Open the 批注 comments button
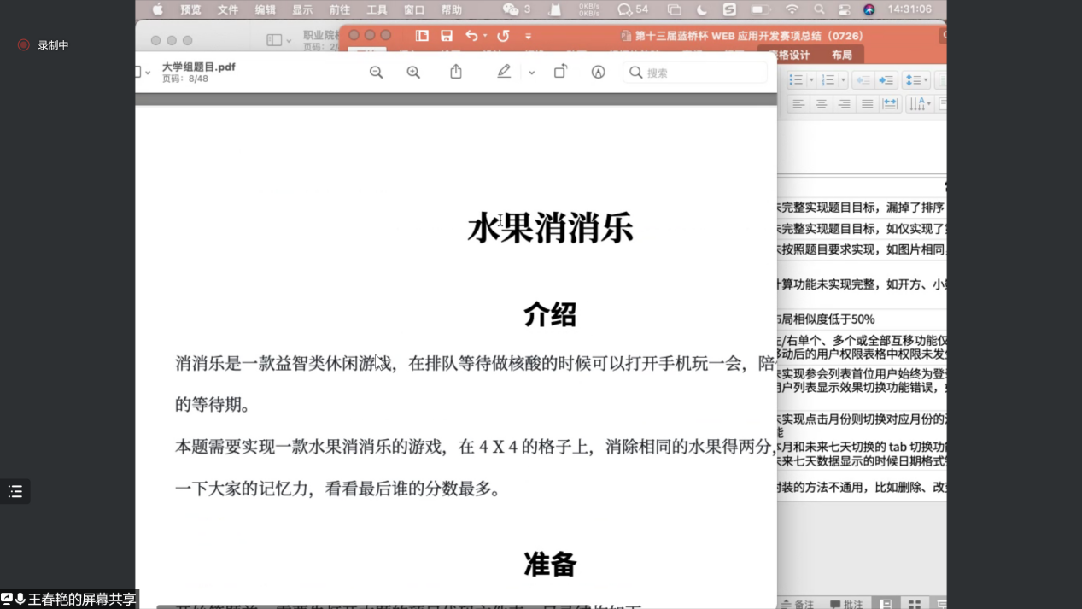 (x=846, y=604)
